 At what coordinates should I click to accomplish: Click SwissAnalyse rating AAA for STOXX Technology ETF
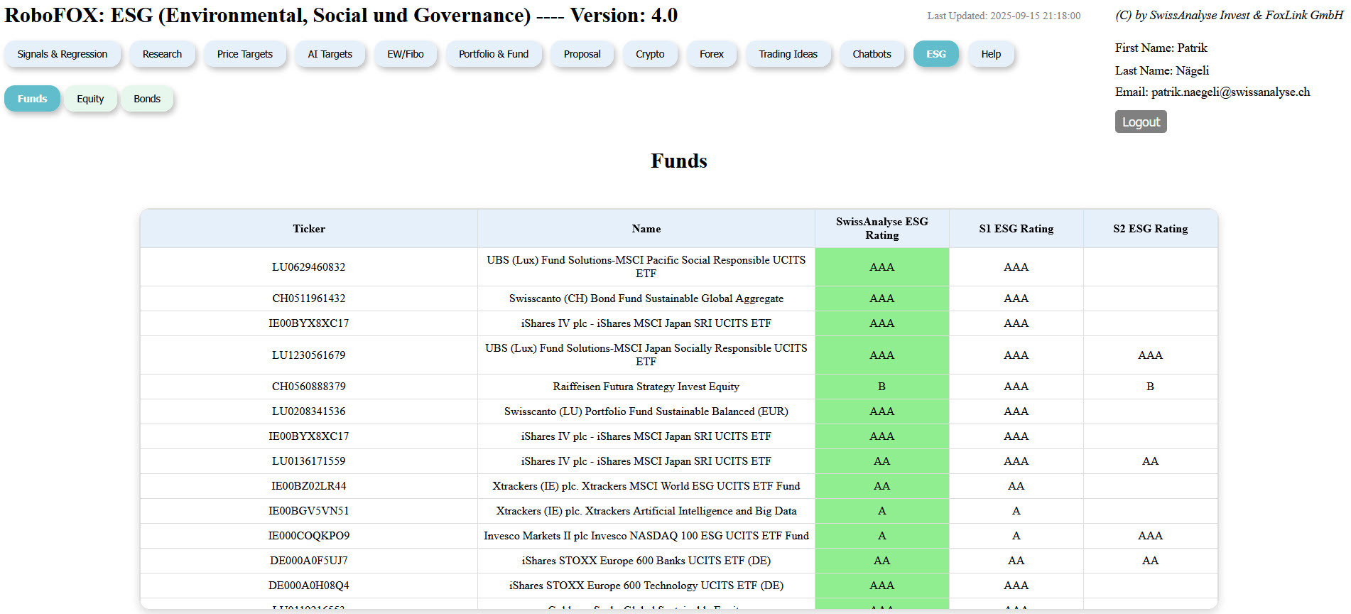point(882,586)
